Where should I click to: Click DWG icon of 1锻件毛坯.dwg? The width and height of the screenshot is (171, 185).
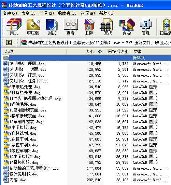click(x=6, y=104)
